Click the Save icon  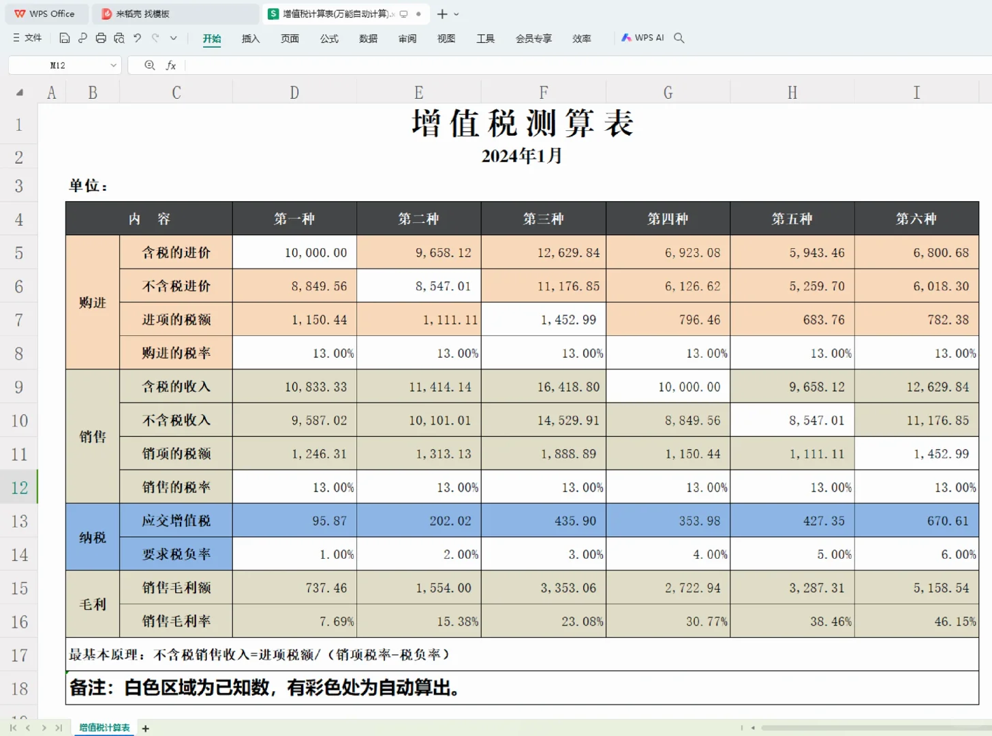tap(65, 39)
